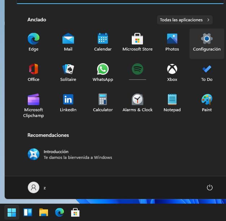Open the LinkedIn app
This screenshot has width=226, height=221.
(68, 103)
